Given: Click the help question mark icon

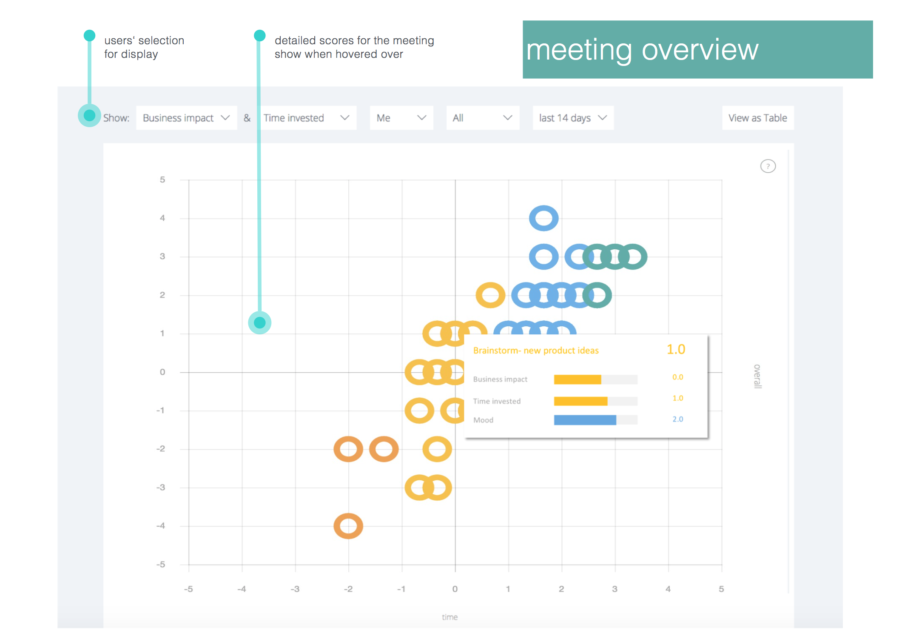Looking at the screenshot, I should coord(768,166).
